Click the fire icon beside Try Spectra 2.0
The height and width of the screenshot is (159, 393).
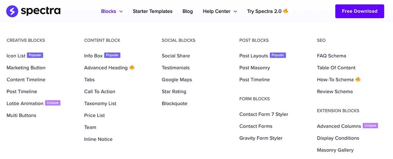pyautogui.click(x=286, y=11)
